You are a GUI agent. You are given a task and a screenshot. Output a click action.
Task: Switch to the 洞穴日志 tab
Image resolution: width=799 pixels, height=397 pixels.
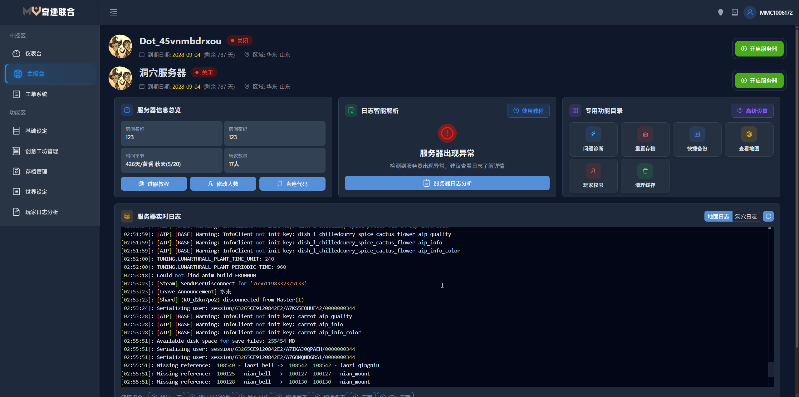pos(746,216)
